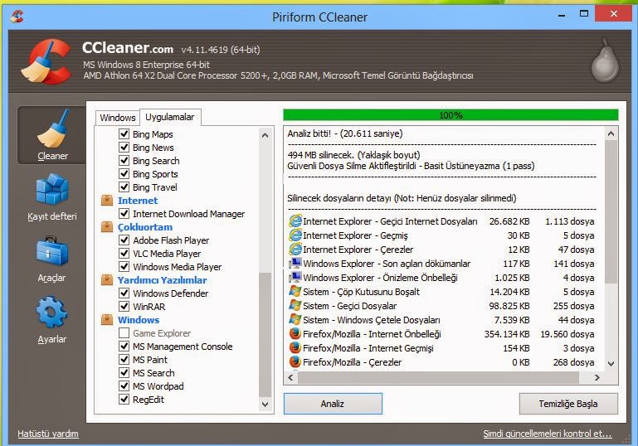The width and height of the screenshot is (638, 446).
Task: Uncheck Windows Defender checkbox
Action: tap(124, 293)
